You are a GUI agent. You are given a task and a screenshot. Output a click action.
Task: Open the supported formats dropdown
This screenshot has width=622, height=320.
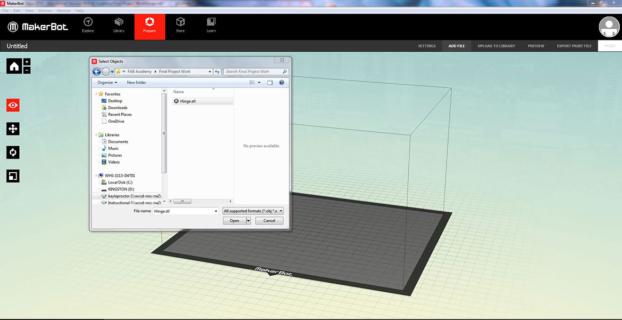coord(253,211)
